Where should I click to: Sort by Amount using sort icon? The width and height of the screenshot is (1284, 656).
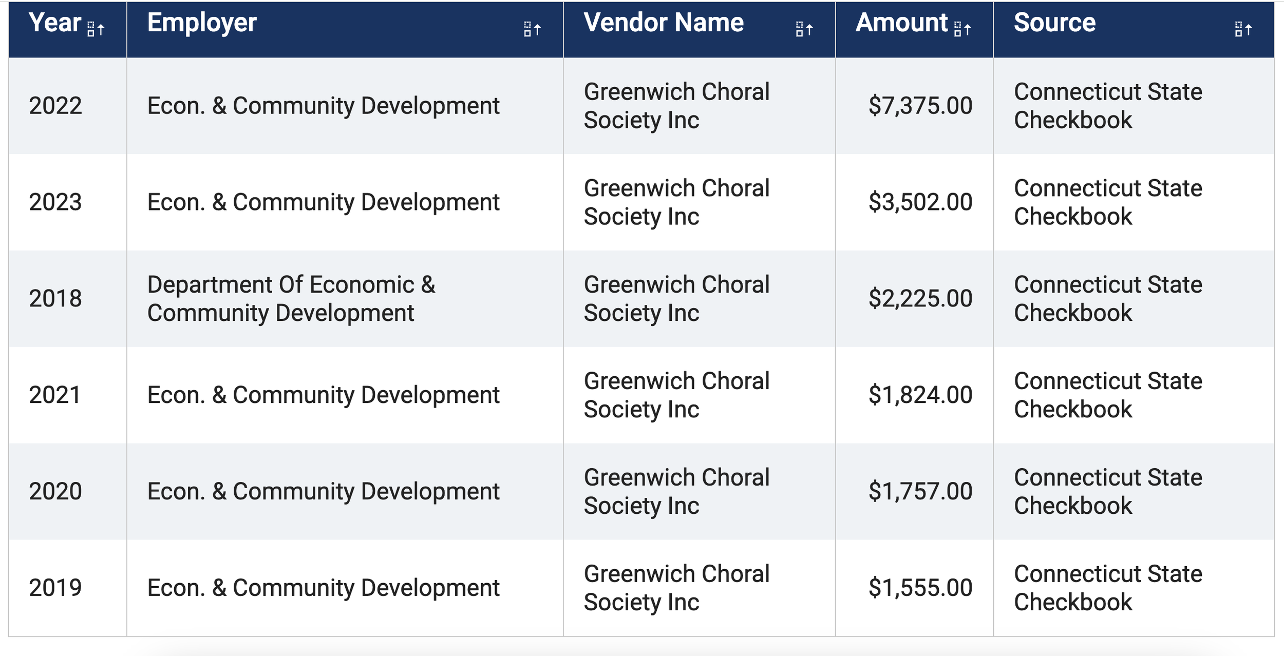(x=962, y=29)
